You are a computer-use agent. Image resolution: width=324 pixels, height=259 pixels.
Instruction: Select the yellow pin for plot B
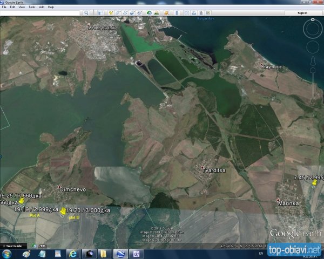63,211
